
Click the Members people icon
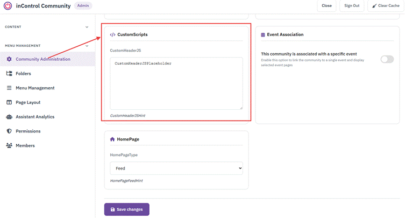click(9, 145)
